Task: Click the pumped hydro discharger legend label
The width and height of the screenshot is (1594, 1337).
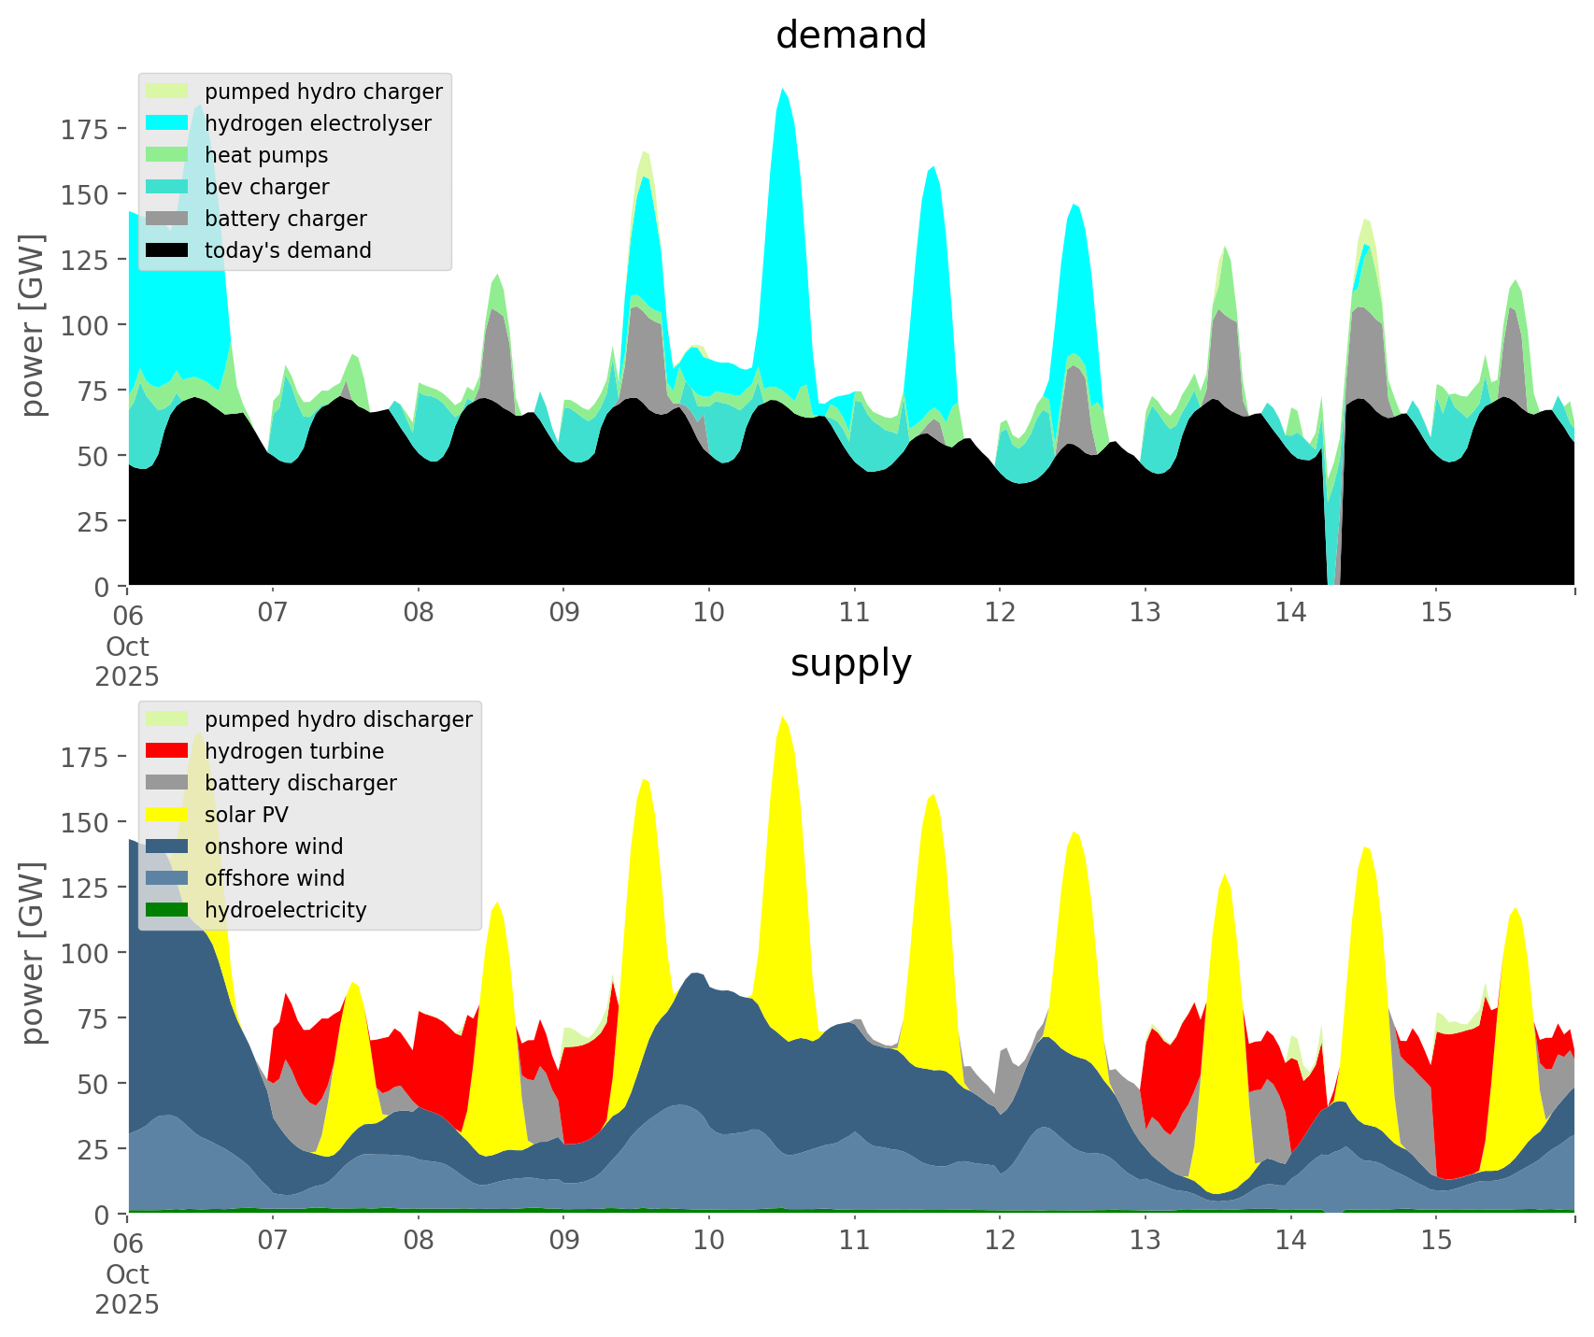Action: point(338,719)
